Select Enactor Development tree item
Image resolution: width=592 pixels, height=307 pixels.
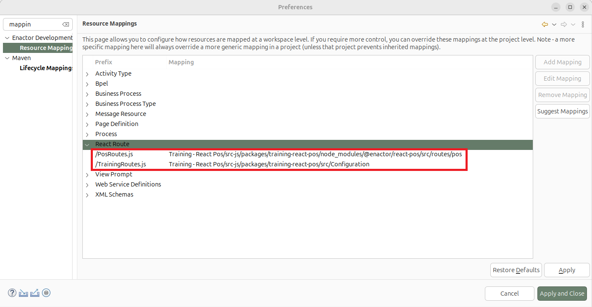42,38
